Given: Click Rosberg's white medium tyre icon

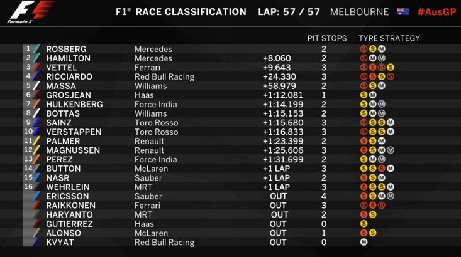Looking at the screenshot, I should 382,49.
